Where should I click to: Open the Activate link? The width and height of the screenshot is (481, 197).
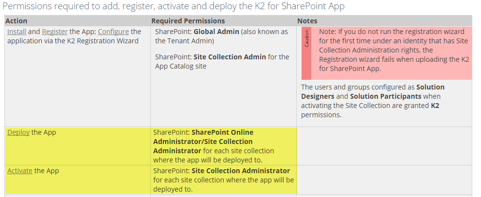coord(19,171)
